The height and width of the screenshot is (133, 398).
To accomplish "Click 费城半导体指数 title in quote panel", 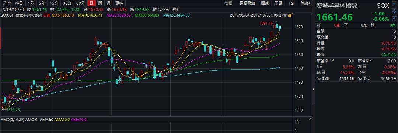I will tap(337, 5).
